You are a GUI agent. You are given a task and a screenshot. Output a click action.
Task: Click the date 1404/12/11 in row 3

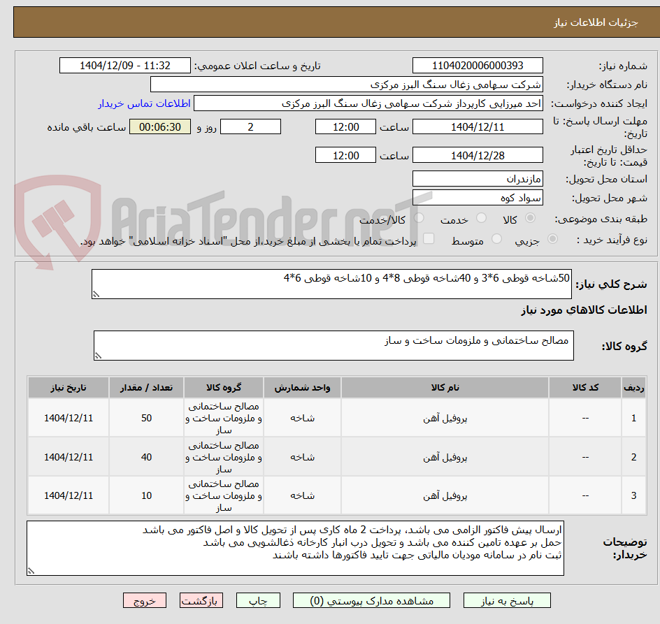[x=69, y=495]
